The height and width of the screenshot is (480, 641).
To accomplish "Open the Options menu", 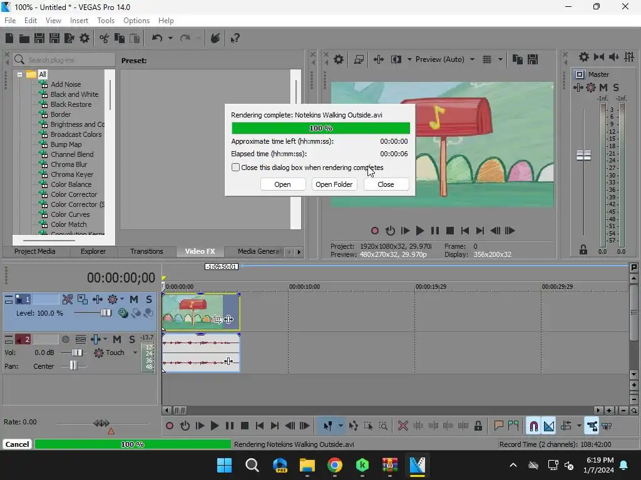I will pos(136,21).
